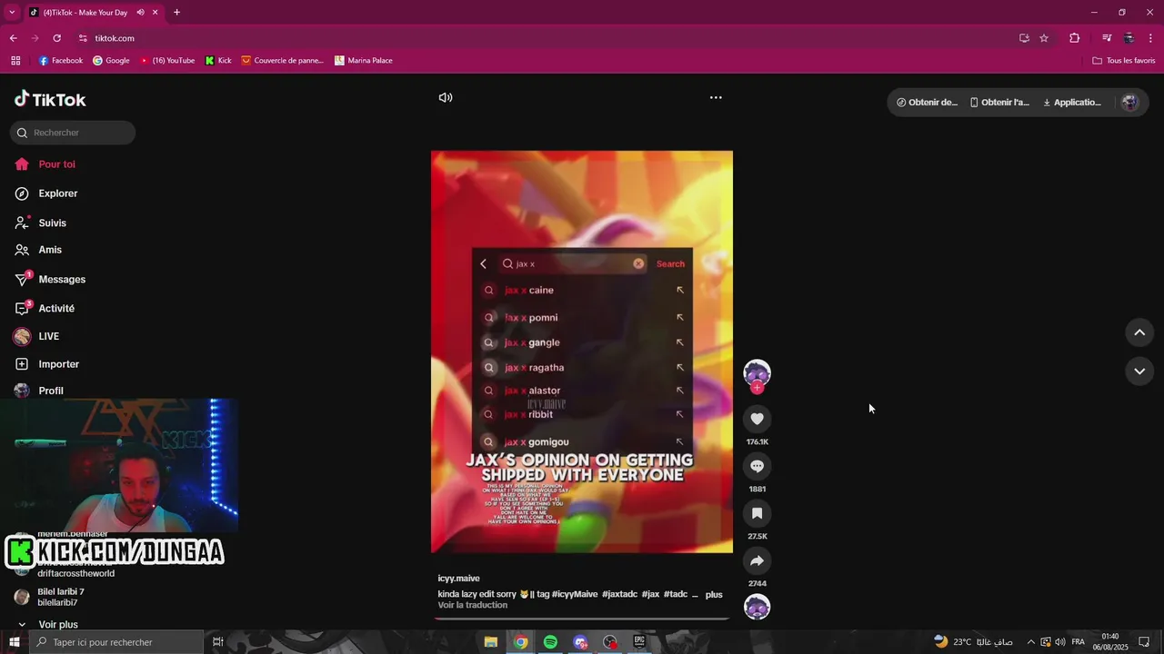Like the video showing 176.1K likes
The image size is (1164, 654).
[x=757, y=419]
